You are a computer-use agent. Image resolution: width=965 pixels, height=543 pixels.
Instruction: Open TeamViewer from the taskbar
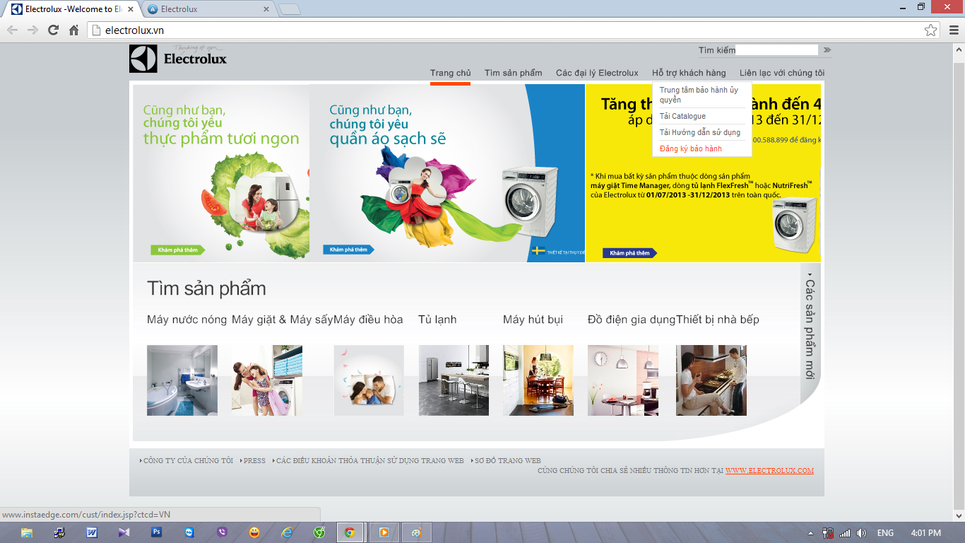click(189, 532)
